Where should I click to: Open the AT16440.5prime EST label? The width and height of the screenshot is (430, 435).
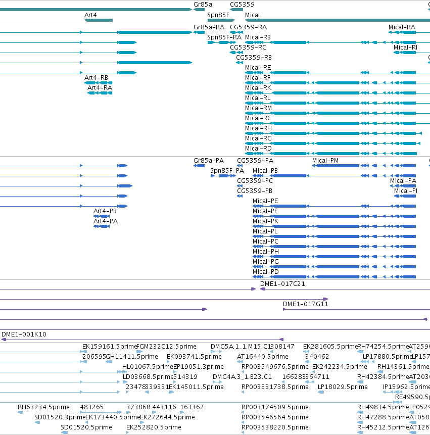[263, 357]
